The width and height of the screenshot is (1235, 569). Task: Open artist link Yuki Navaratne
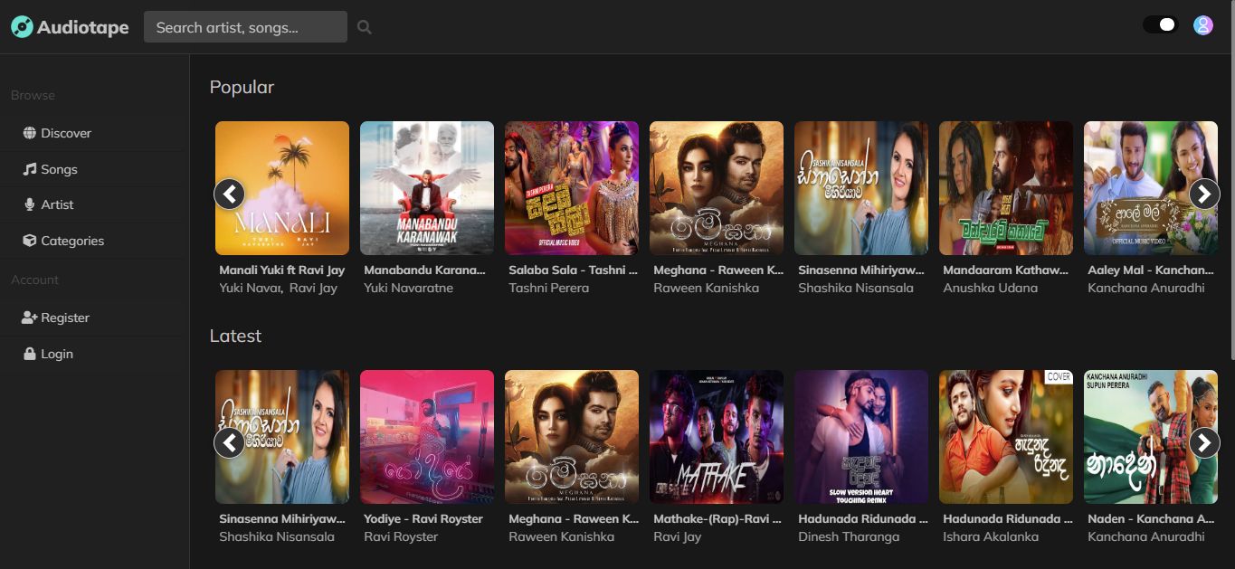pos(408,288)
